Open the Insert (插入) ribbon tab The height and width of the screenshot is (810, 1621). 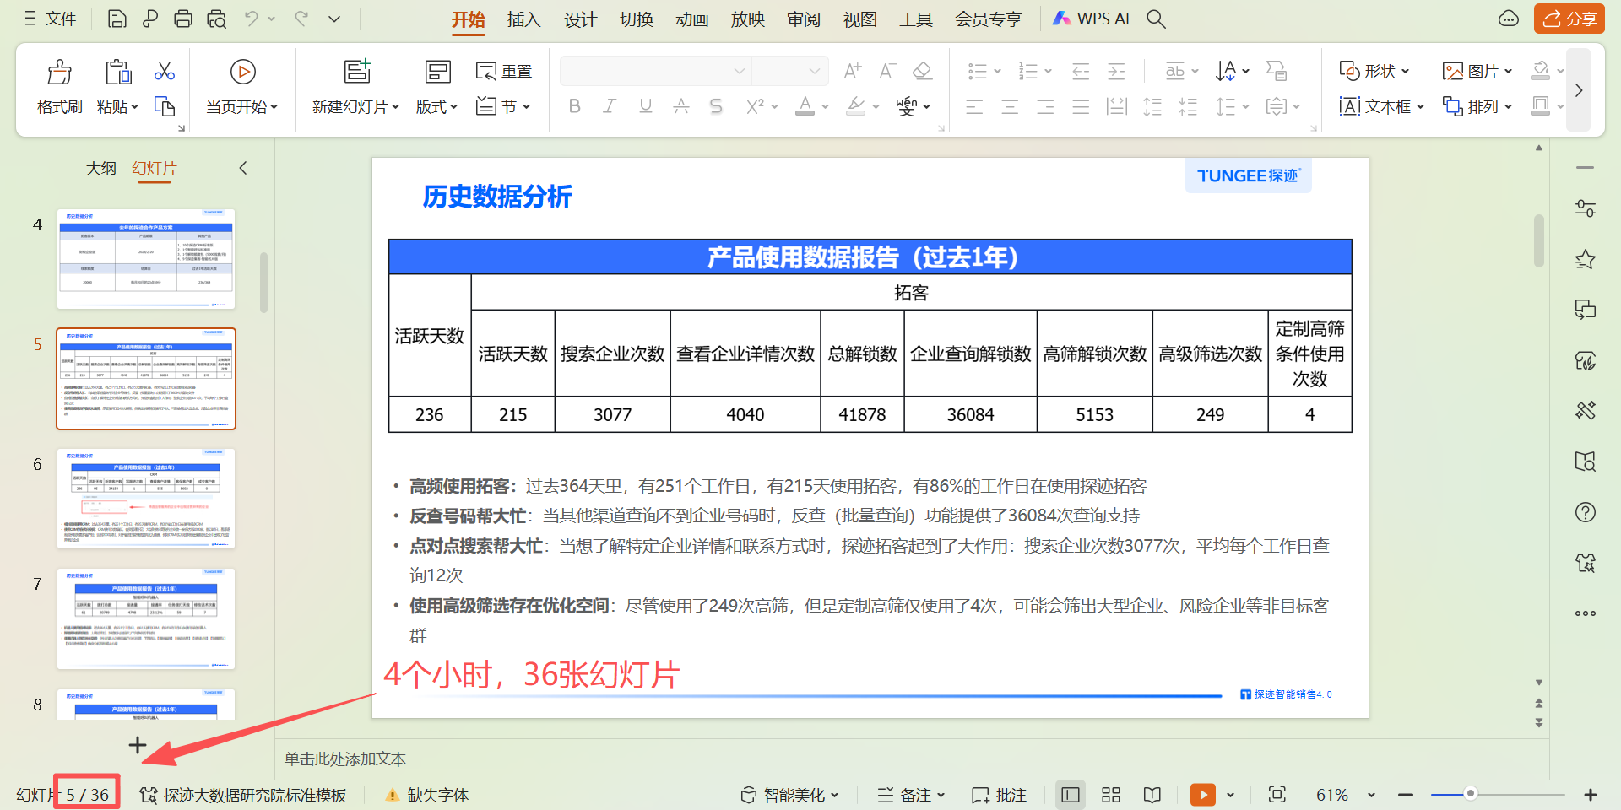coord(523,19)
